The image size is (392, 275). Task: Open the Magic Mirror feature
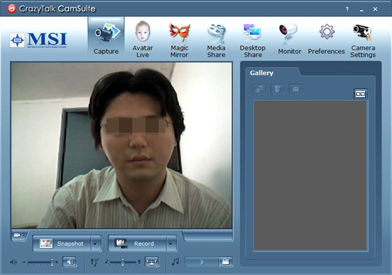click(x=179, y=40)
